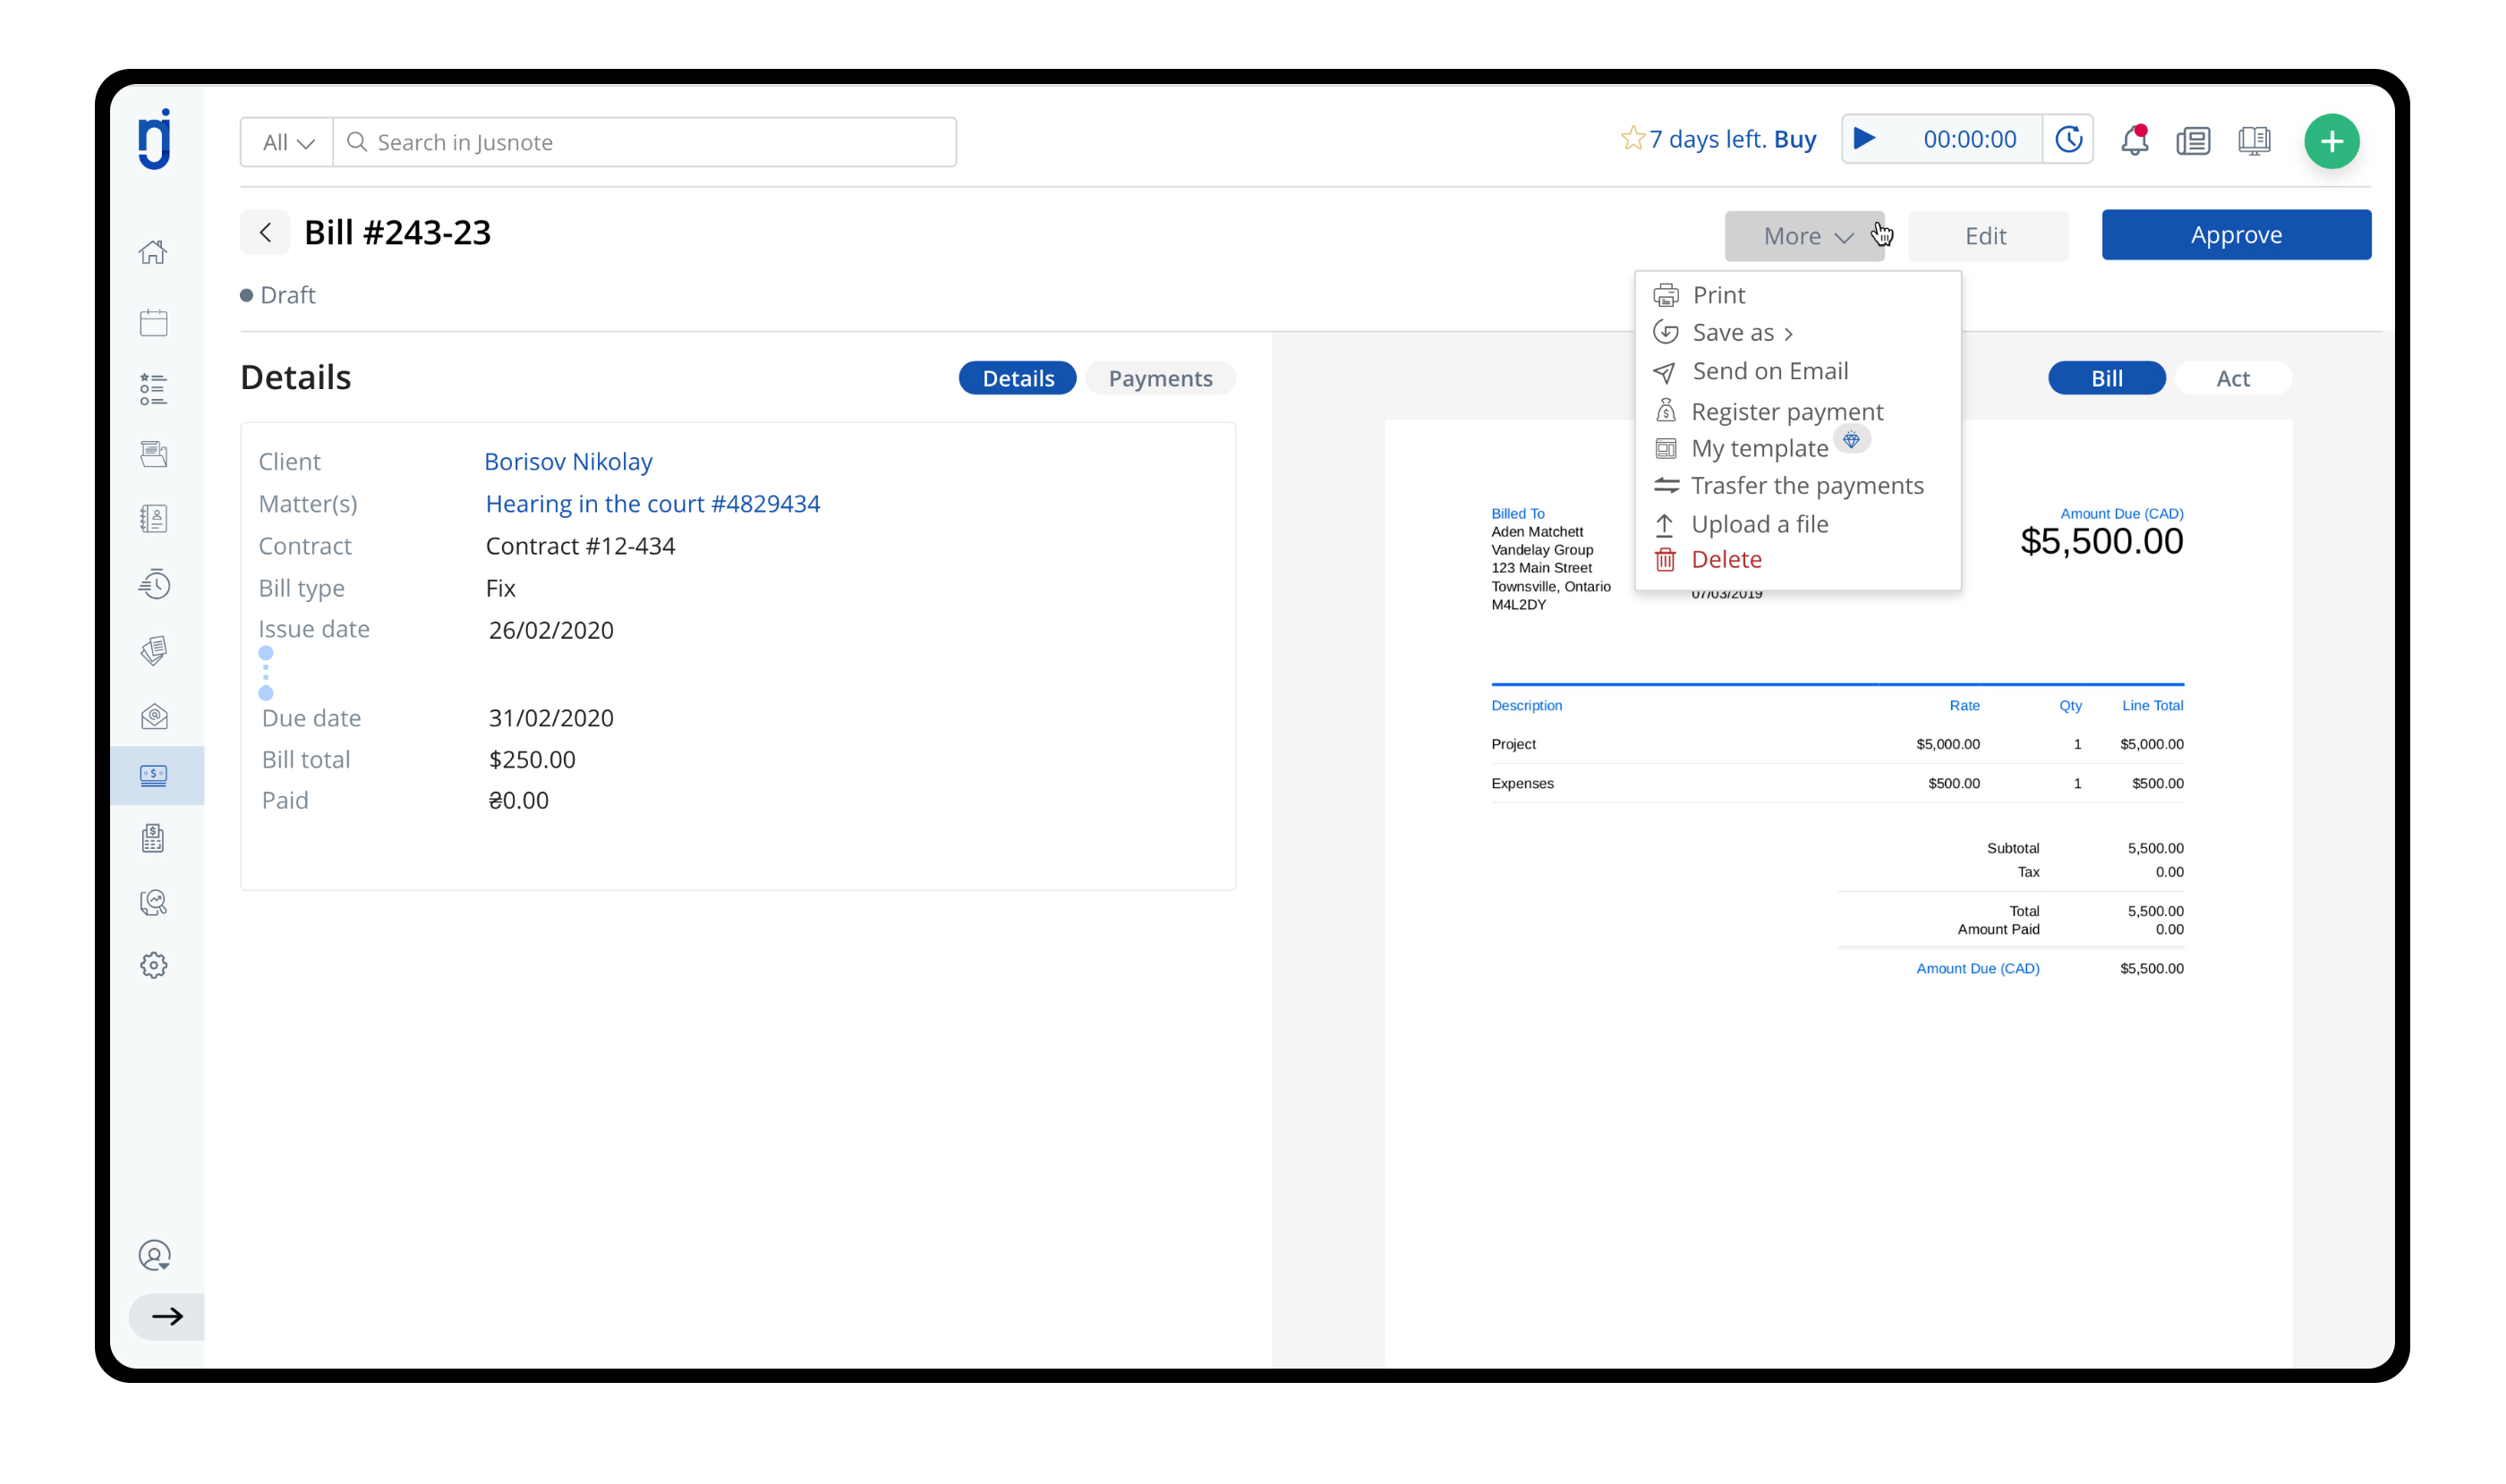Switch preview to Act view
This screenshot has width=2506, height=1484.
point(2232,378)
